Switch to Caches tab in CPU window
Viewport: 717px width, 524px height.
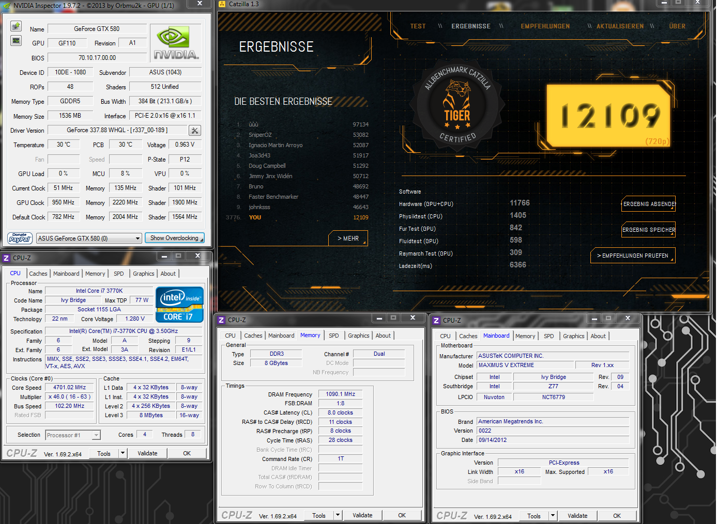coord(38,274)
